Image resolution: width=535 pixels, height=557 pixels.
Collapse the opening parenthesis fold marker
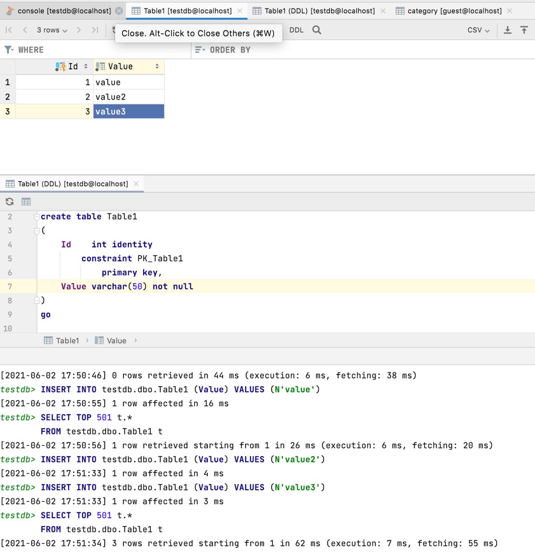pyautogui.click(x=37, y=231)
